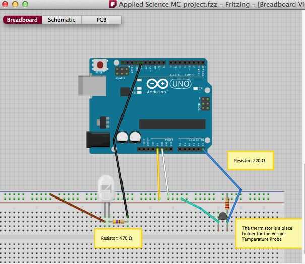Minimize the window with yellow button

click(x=15, y=4)
